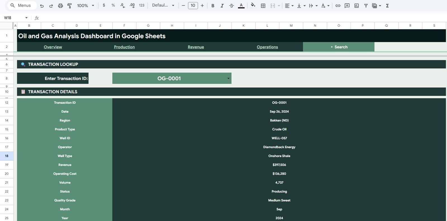This screenshot has width=447, height=221.
Task: Create a filter
Action: 366,6
